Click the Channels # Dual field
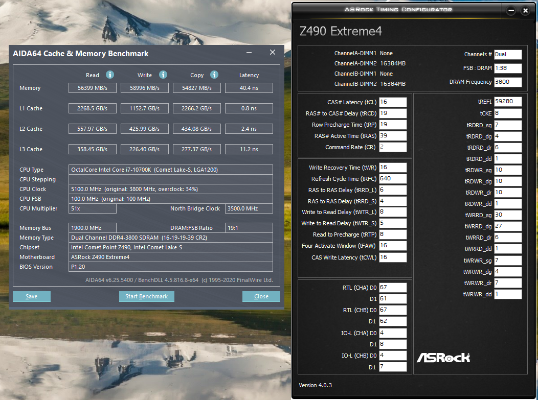This screenshot has width=538, height=400. tap(508, 55)
